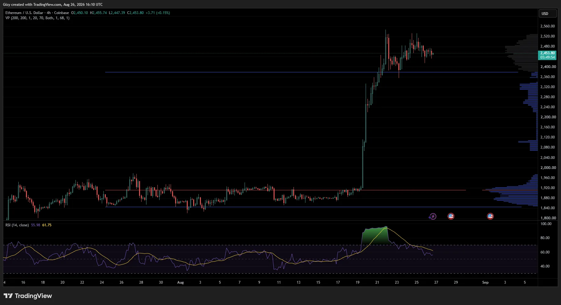Click the 16 date label on the time axis

click(x=23, y=282)
